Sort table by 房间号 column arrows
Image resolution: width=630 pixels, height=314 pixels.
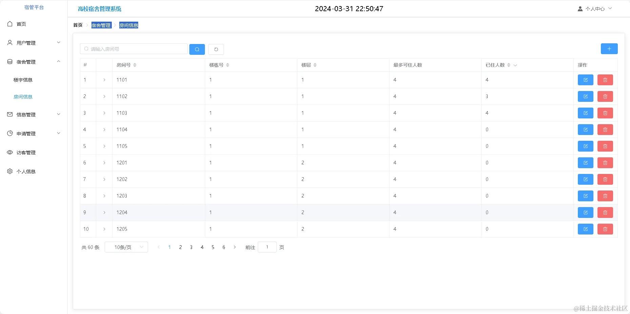coord(135,65)
